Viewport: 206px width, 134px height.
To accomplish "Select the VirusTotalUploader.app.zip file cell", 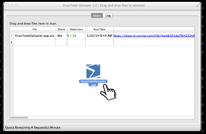I will pyautogui.click(x=35, y=36).
